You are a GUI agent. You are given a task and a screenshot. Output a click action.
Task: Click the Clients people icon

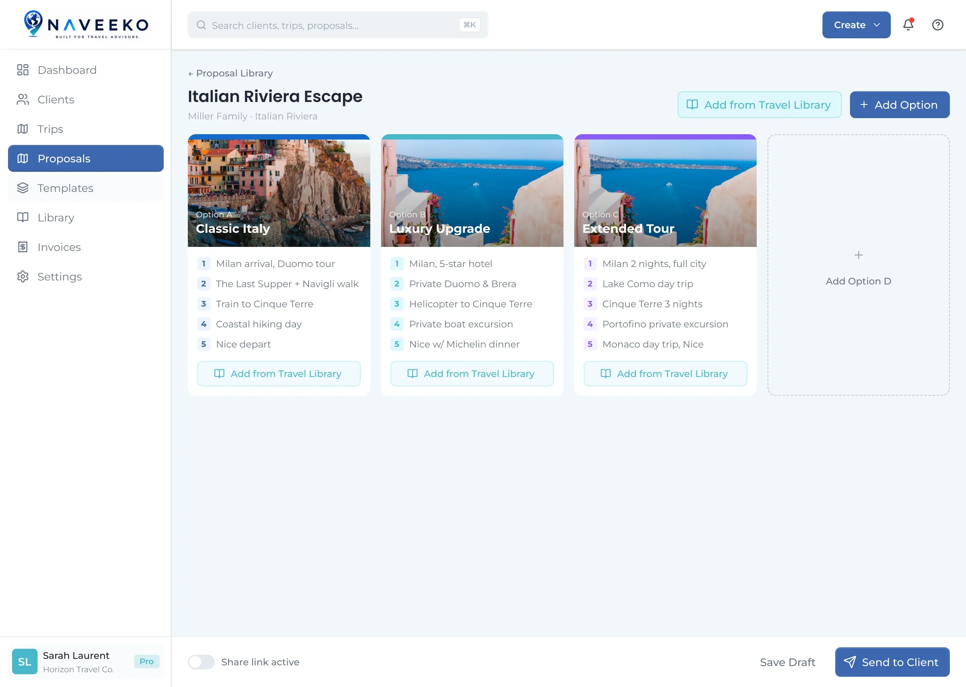point(23,99)
